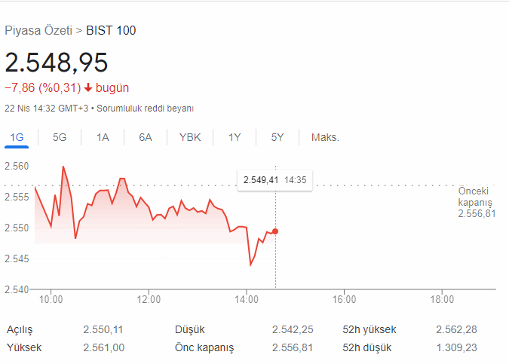Click the Açılış value 2.550,11
The image size is (509, 364).
pyautogui.click(x=103, y=329)
